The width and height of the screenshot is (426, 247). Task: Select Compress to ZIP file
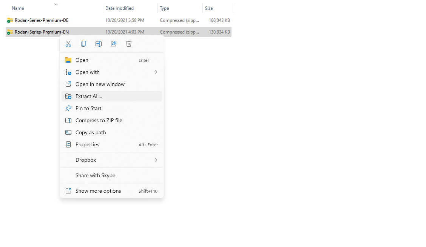[x=99, y=120]
